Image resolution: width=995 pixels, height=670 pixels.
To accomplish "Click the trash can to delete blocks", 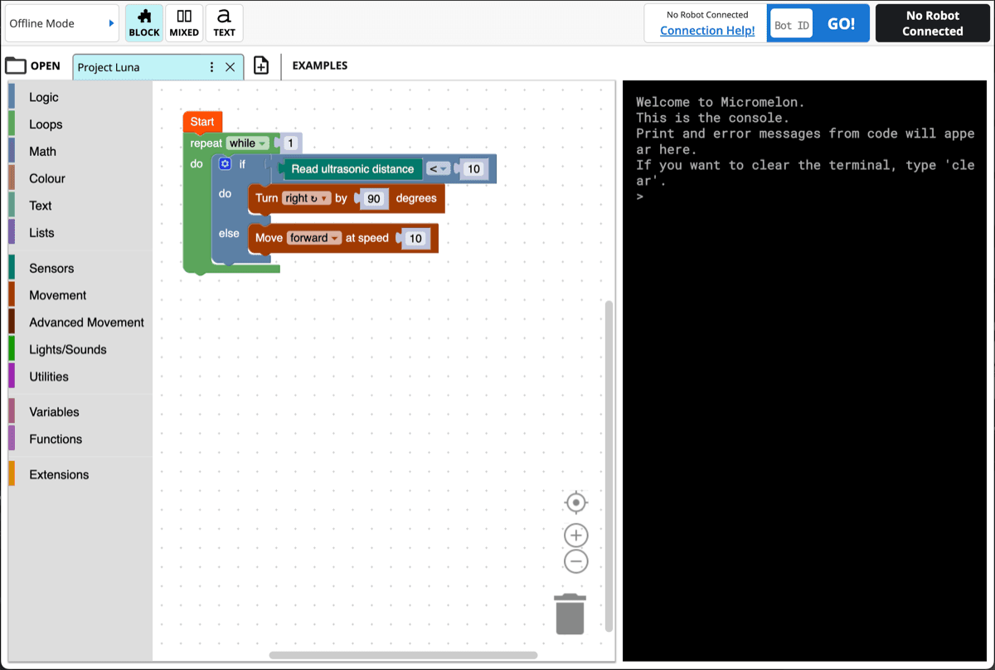I will coord(570,614).
